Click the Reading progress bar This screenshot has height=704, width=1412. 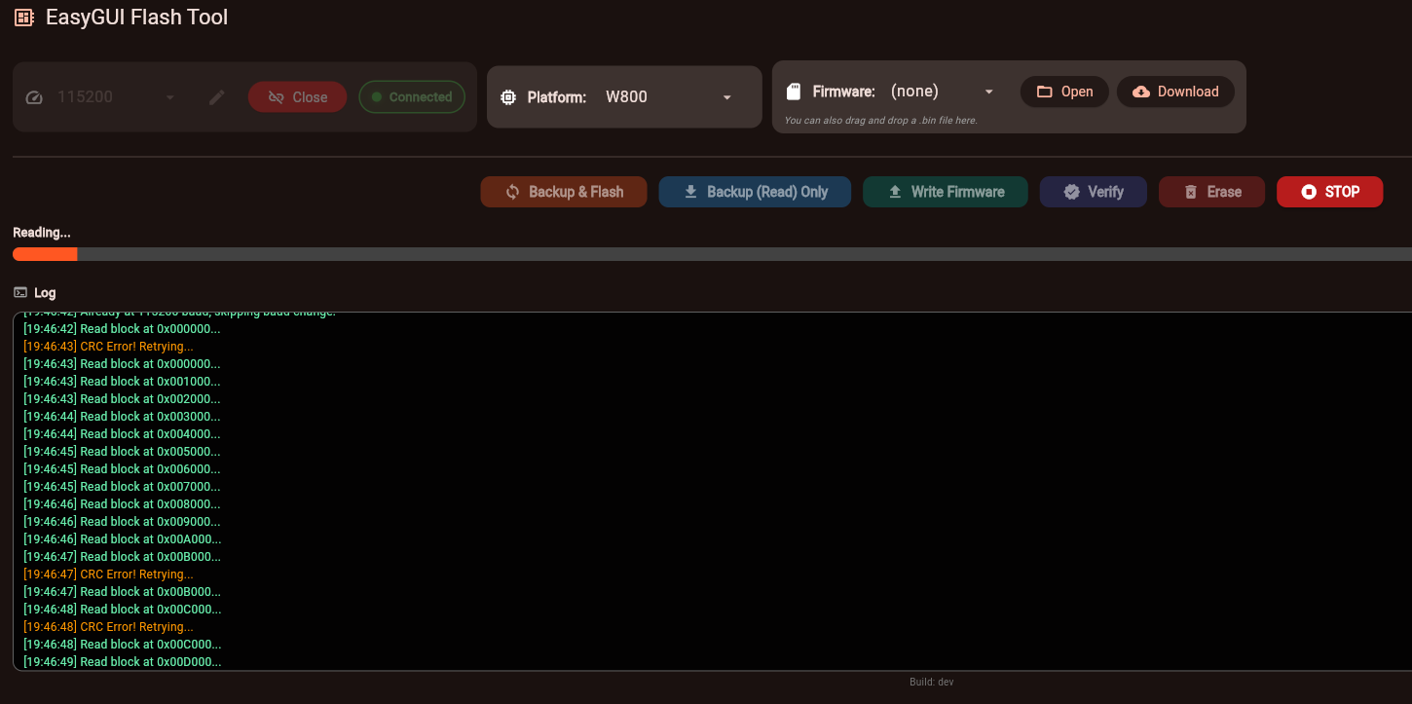712,254
